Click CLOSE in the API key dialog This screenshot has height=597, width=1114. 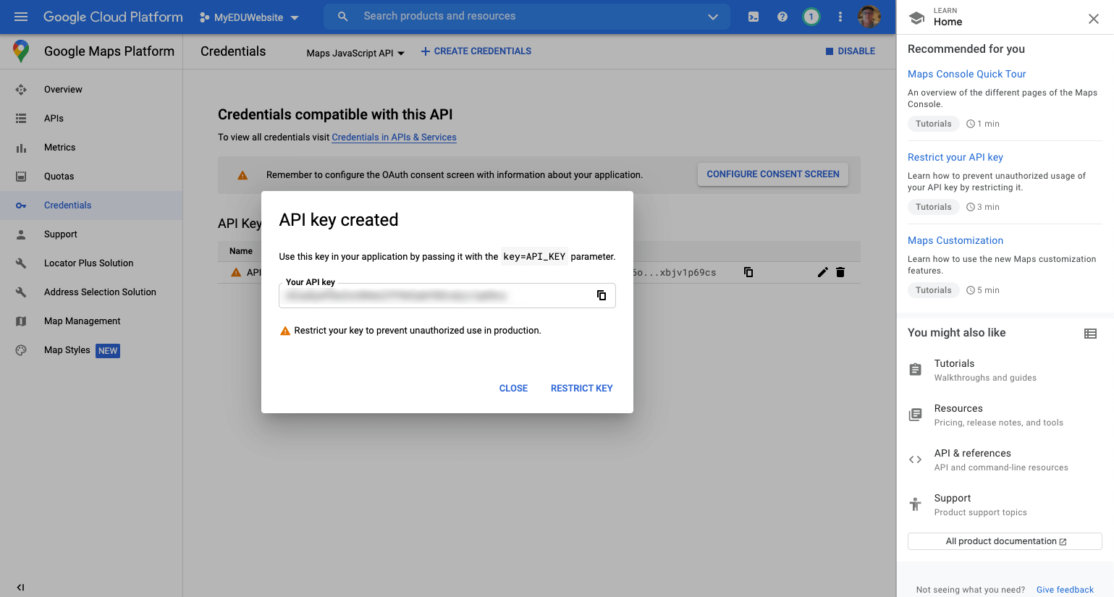tap(513, 389)
